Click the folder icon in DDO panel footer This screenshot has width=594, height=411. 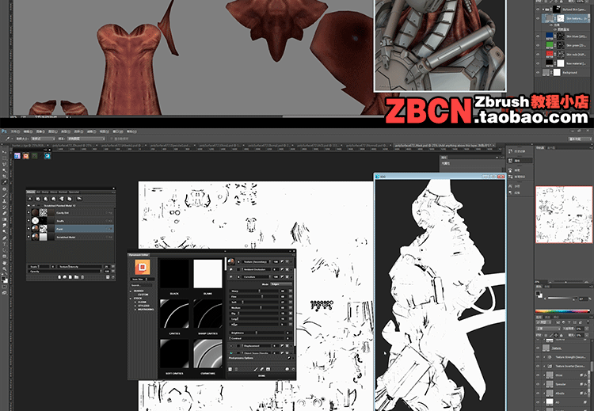click(x=77, y=277)
